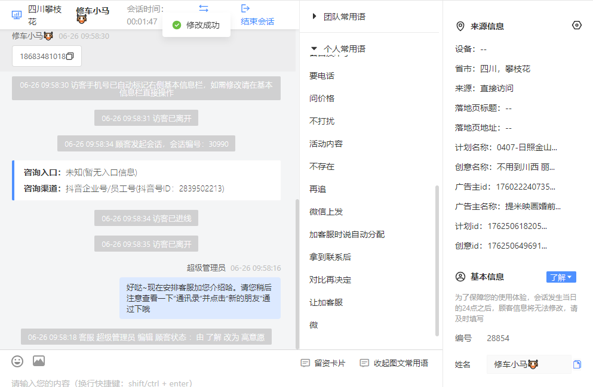Click the 会话编号 30990 system notice

point(146,144)
